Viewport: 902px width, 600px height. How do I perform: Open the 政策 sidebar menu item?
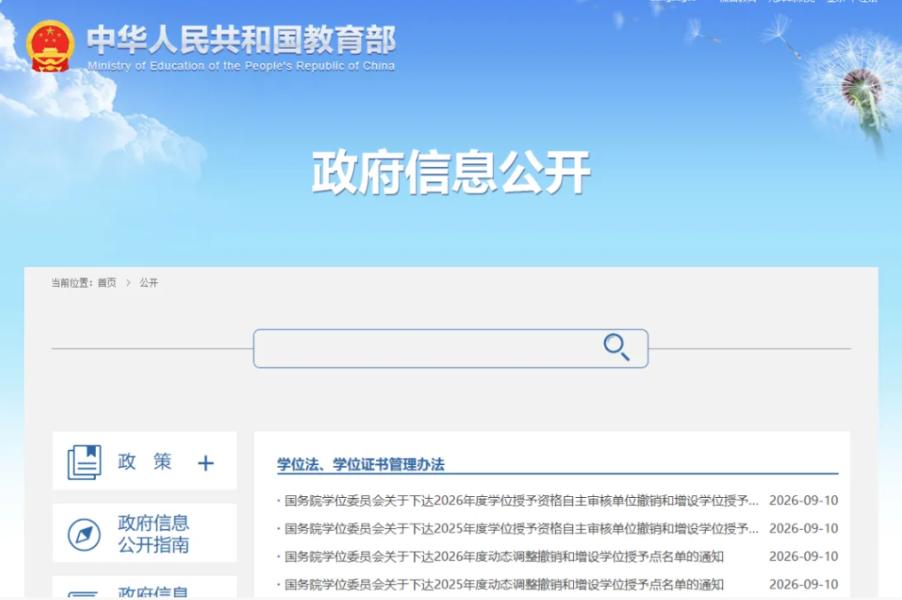click(145, 461)
